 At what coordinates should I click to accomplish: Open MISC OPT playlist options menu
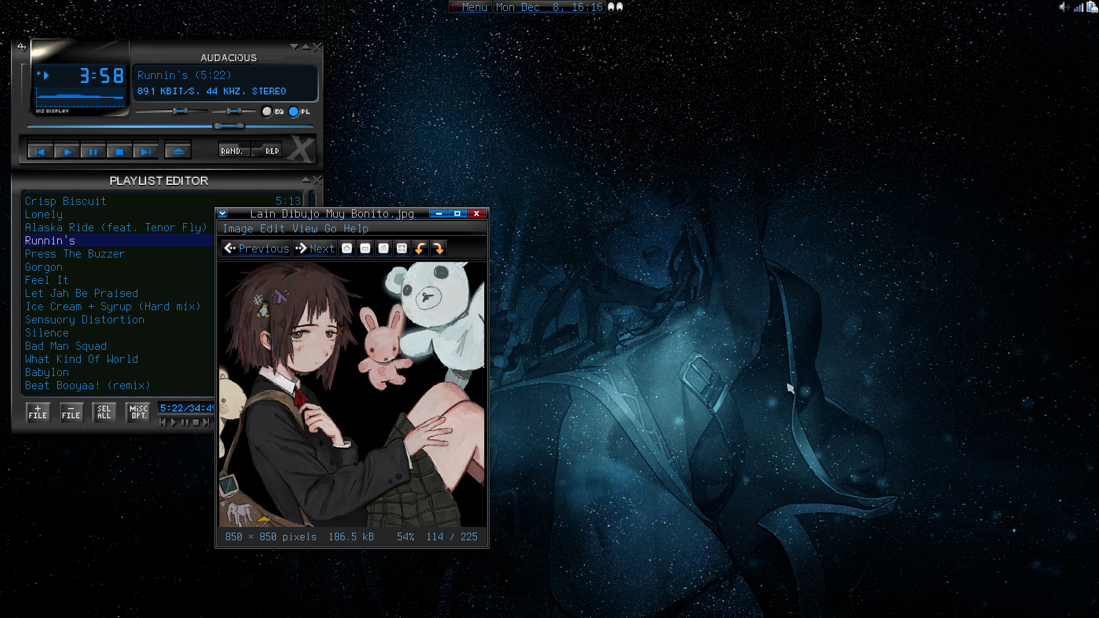tap(139, 412)
